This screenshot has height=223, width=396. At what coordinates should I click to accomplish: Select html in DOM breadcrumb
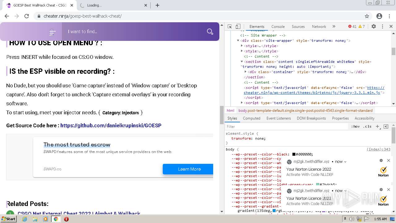(230, 110)
